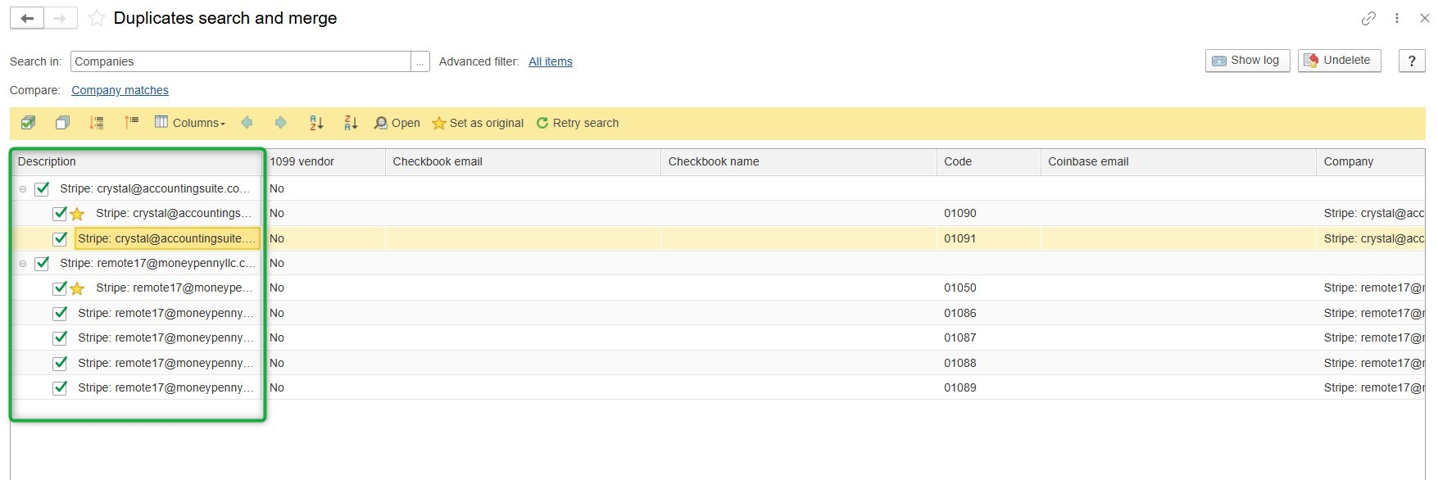Add page to favorites with star

[x=97, y=18]
